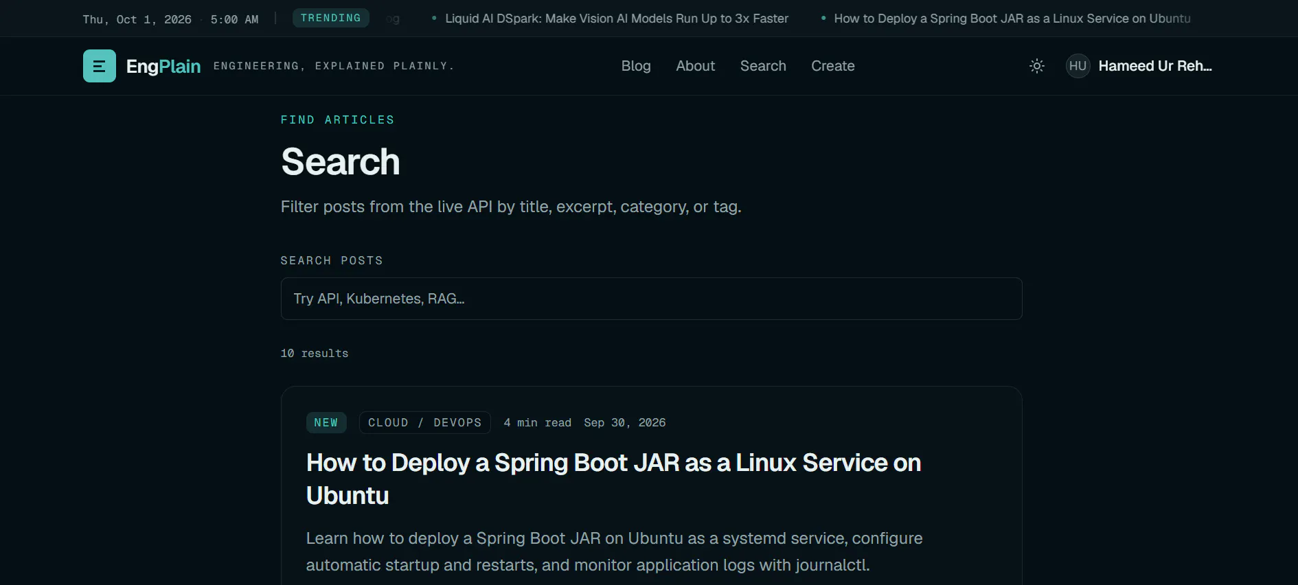Click the 'Sep 30, 2026' date
The height and width of the screenshot is (585, 1298).
click(624, 423)
